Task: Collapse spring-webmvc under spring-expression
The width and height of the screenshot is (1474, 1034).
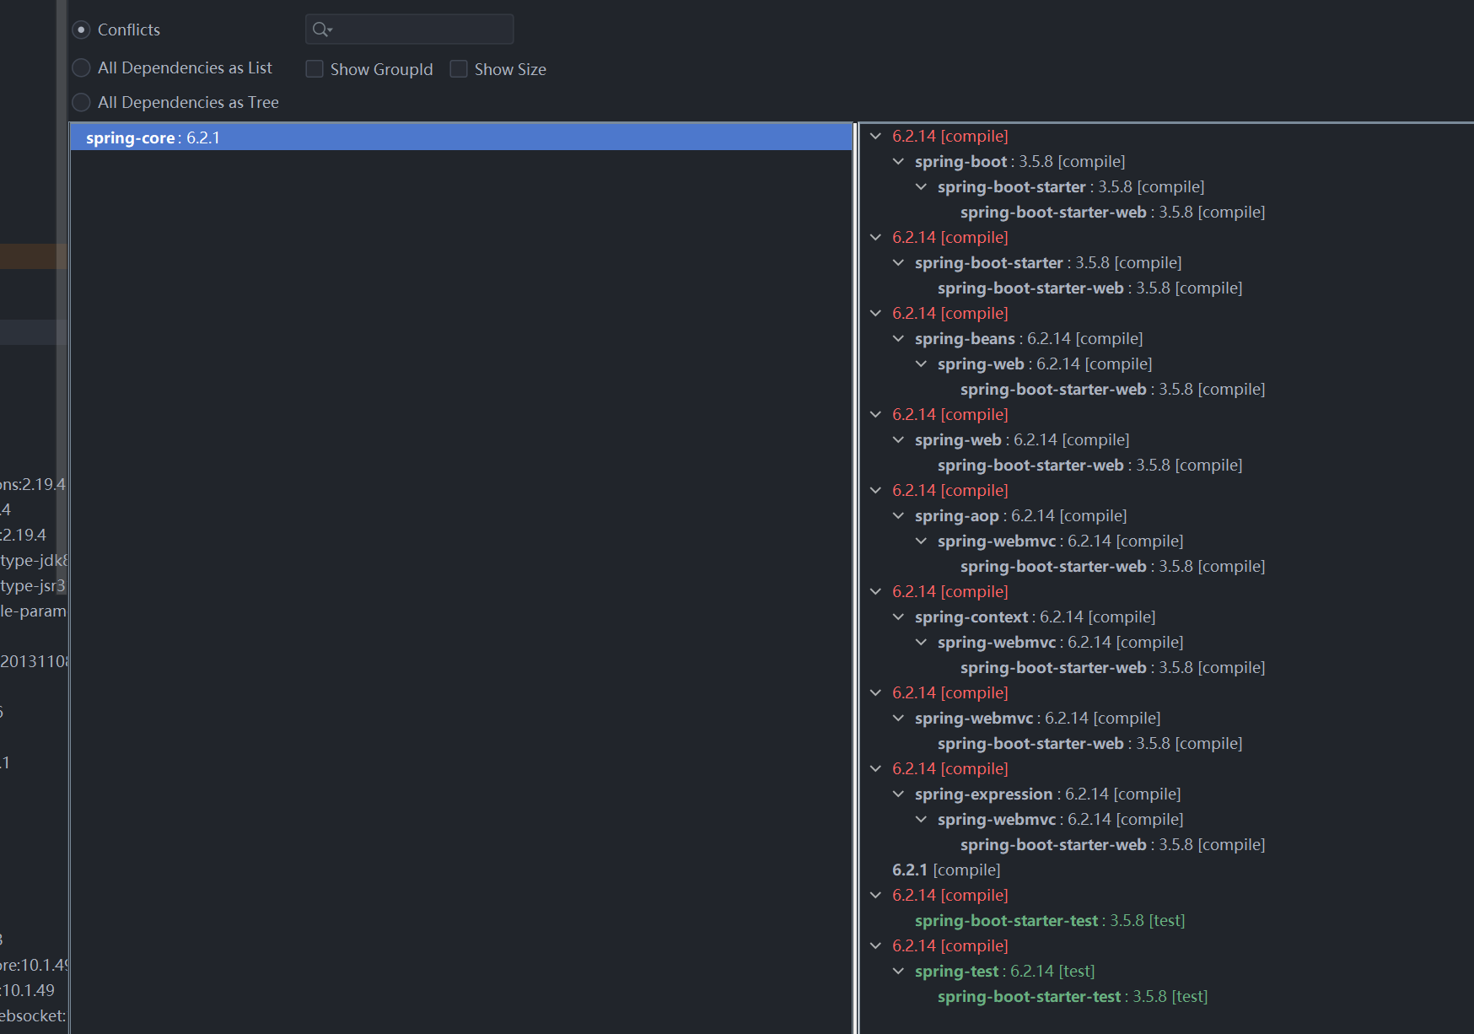Action: tap(921, 819)
